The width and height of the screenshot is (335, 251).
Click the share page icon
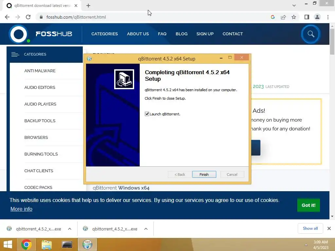tap(283, 17)
